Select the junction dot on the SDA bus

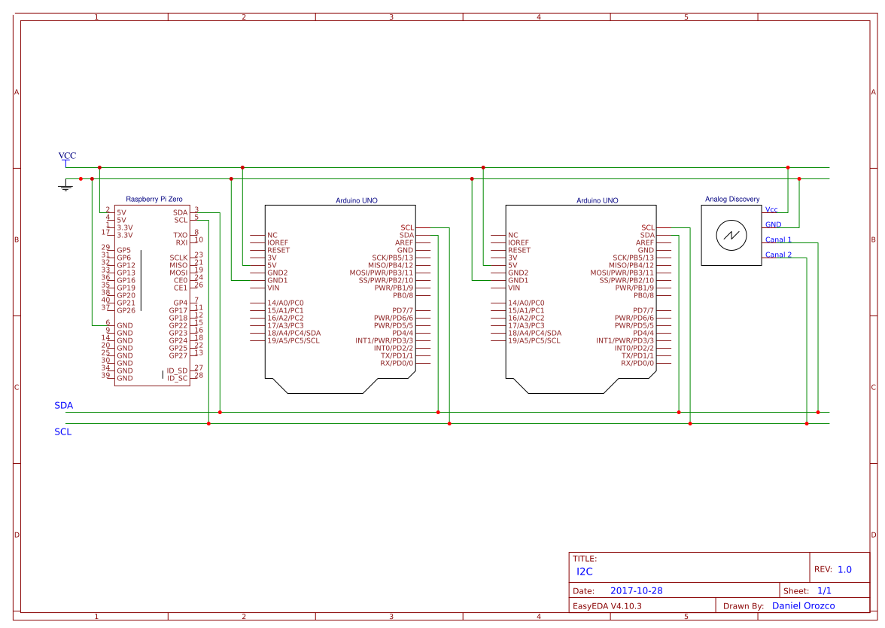click(x=219, y=413)
